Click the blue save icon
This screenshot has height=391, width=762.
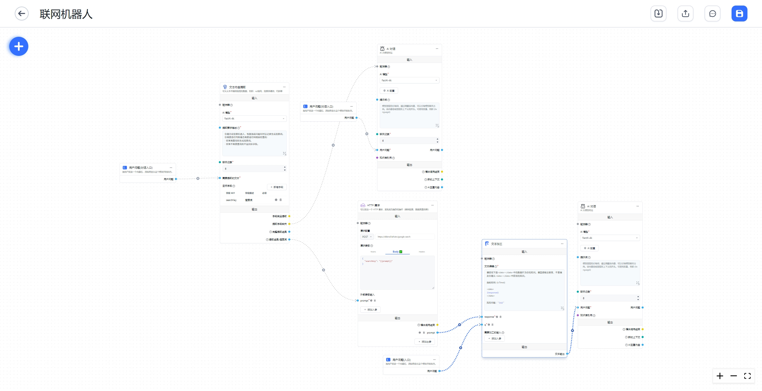point(739,14)
